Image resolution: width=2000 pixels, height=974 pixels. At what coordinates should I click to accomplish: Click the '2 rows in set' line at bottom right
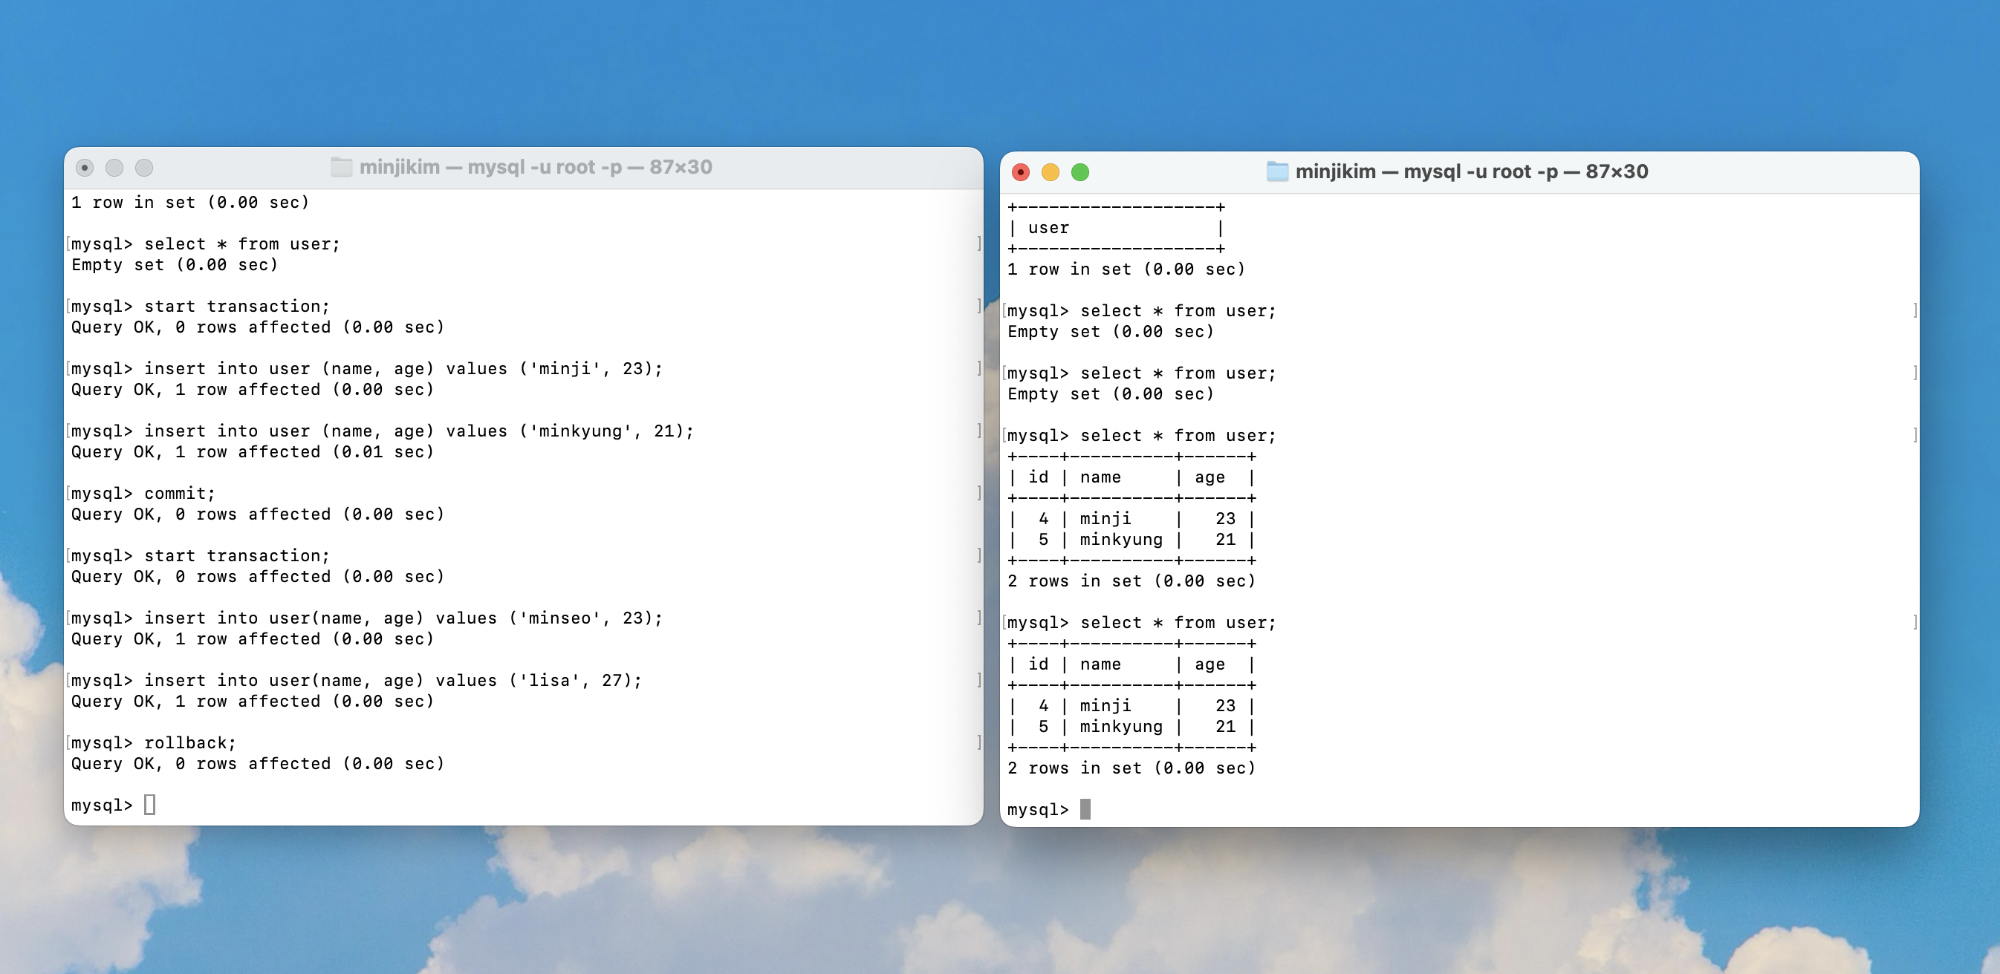[1132, 768]
